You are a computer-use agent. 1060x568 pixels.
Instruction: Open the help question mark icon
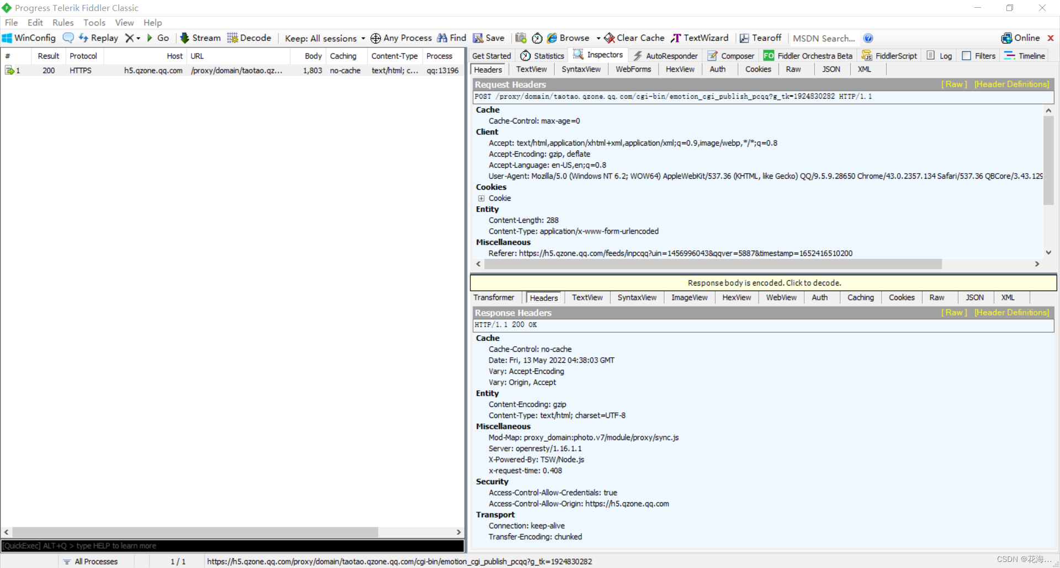[868, 38]
